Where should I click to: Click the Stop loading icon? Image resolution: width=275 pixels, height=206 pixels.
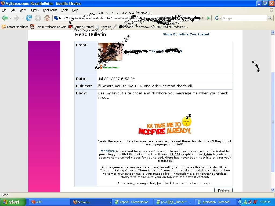pyautogui.click(x=38, y=18)
